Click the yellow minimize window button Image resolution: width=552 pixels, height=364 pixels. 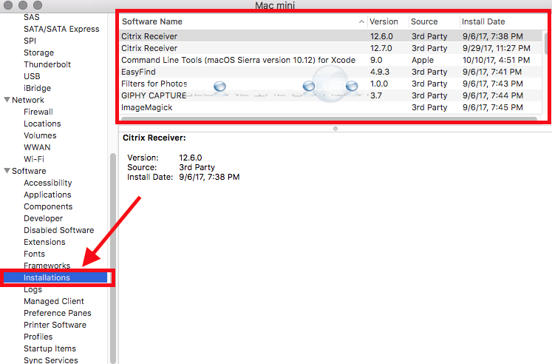pyautogui.click(x=23, y=5)
